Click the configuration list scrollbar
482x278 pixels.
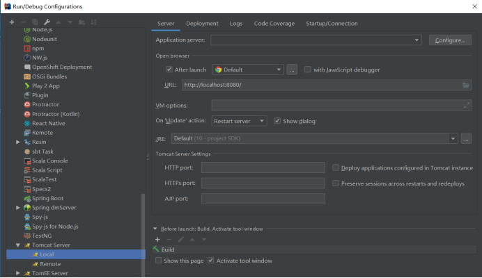click(x=143, y=235)
